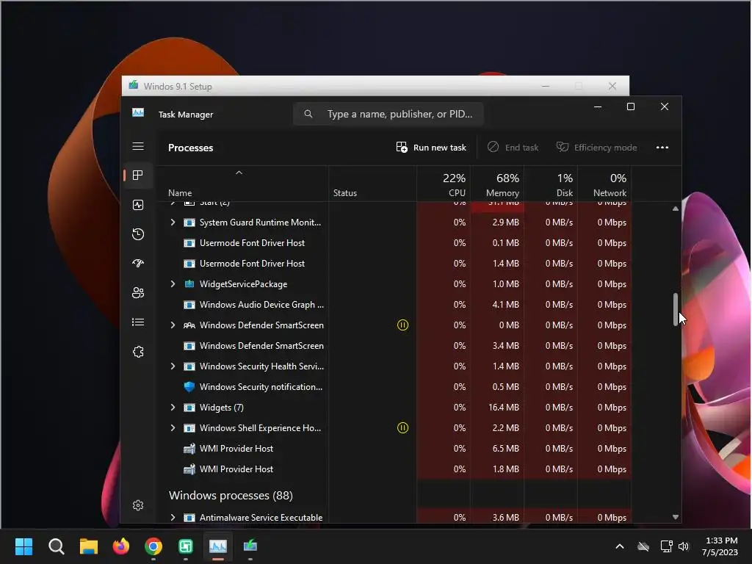Expand WidgetServicePackage process group

coord(173,284)
